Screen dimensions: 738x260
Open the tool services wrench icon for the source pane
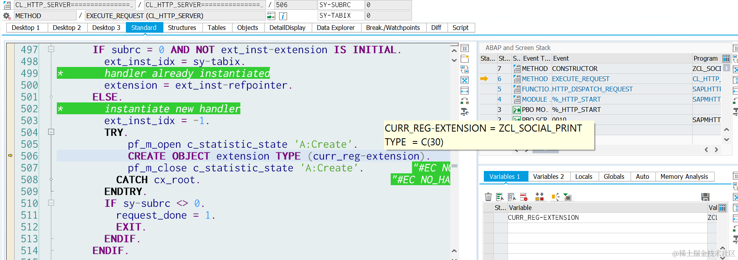point(465,112)
